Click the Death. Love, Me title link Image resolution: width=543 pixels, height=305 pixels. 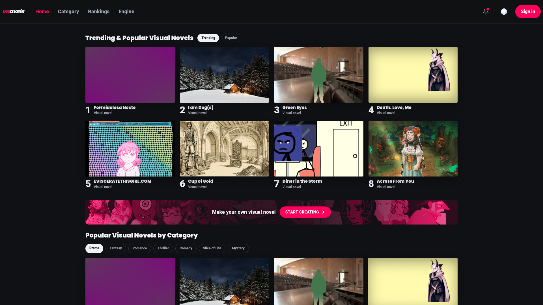[x=394, y=108]
